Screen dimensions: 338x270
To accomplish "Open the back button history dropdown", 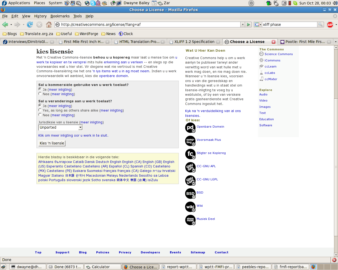I will [x=11, y=25].
